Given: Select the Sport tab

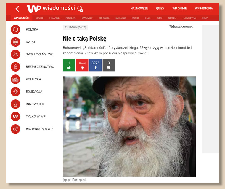Looking at the screenshot, I should pyautogui.click(x=39, y=18).
